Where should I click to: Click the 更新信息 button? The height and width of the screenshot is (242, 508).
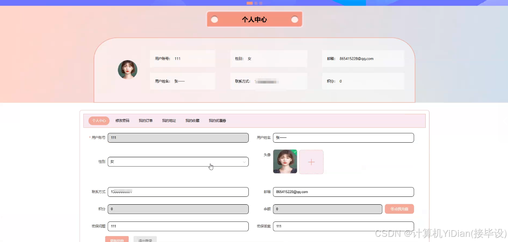117,239
